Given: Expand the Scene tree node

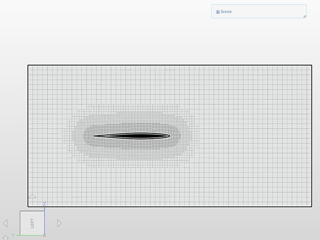Looking at the screenshot, I should tap(218, 12).
